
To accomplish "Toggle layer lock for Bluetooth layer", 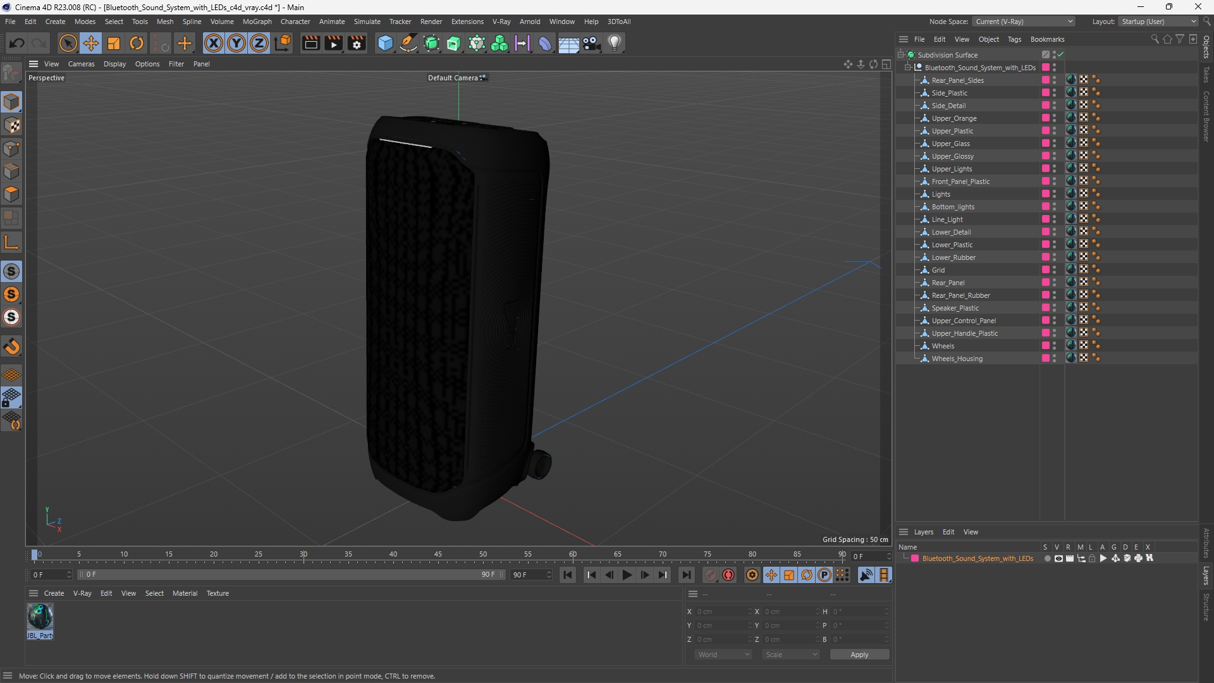I will tap(1092, 558).
